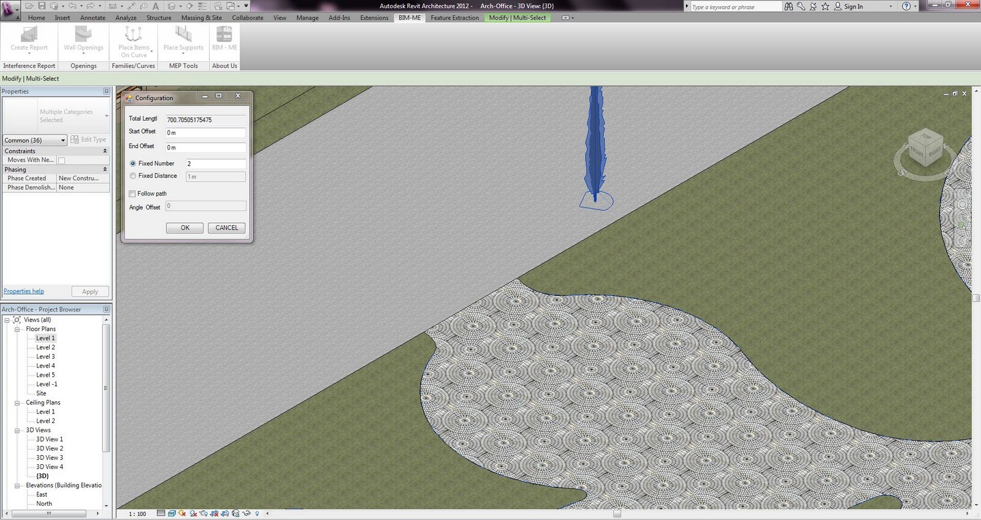Open the Multiple Categories type selector dropdown
981x520 pixels.
click(56, 116)
